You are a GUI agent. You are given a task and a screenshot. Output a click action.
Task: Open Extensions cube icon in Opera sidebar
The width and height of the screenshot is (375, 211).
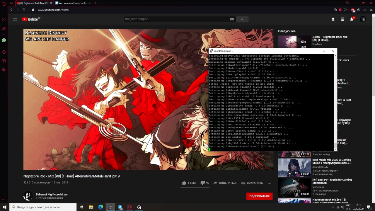tap(4, 61)
